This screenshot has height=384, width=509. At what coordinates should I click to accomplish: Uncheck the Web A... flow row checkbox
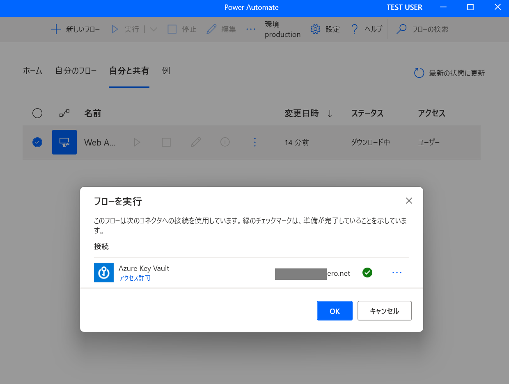coord(37,142)
